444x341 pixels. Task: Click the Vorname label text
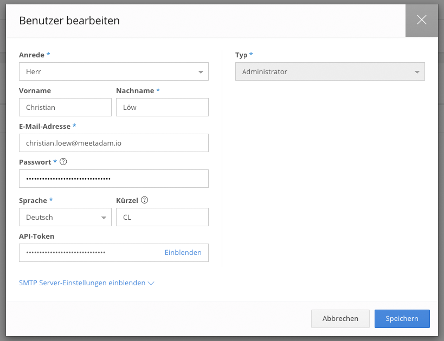[x=35, y=91]
